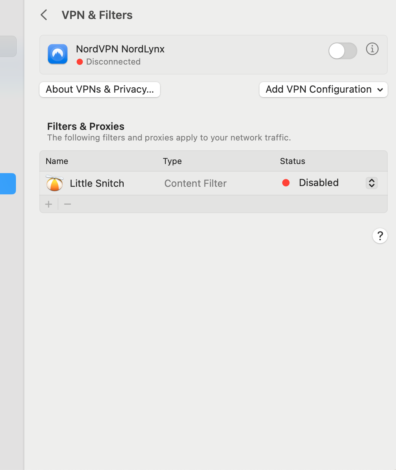
Task: Click the VPN & Filters title
Action: (x=97, y=15)
